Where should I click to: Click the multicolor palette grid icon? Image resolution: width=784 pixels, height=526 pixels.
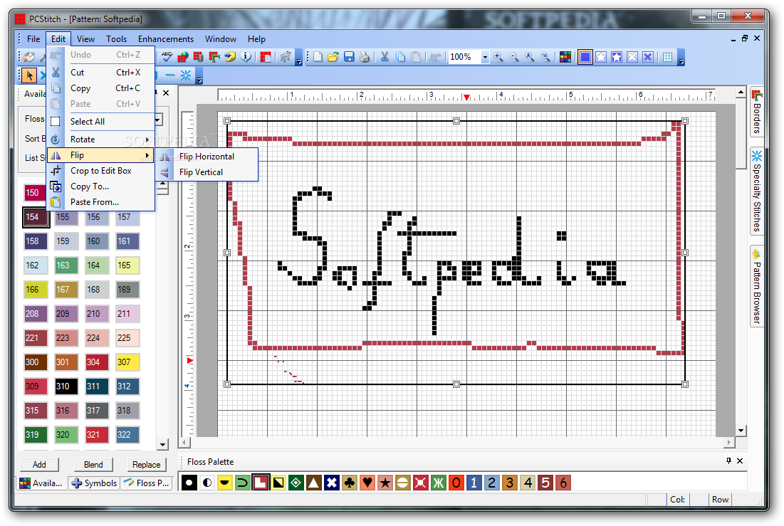[565, 57]
